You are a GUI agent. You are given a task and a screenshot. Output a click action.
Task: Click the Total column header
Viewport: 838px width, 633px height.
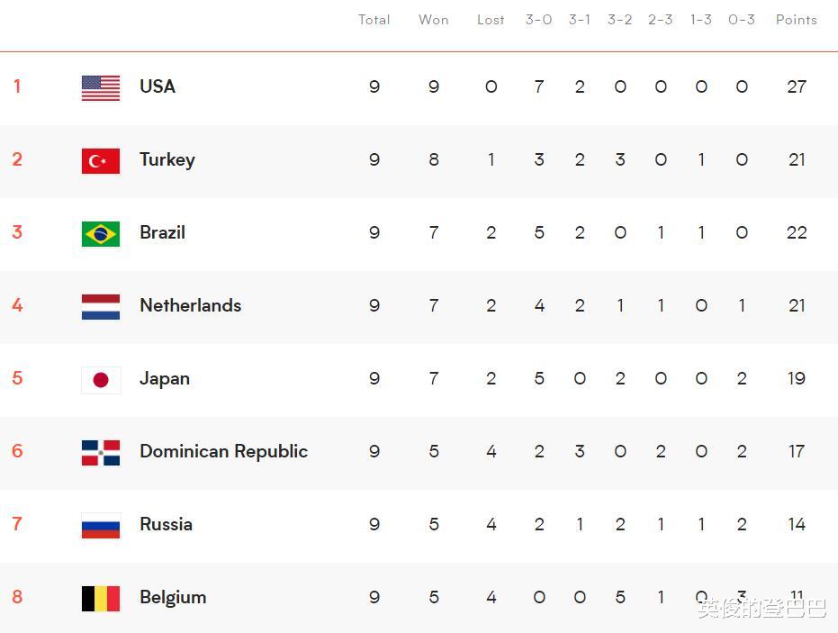(374, 20)
